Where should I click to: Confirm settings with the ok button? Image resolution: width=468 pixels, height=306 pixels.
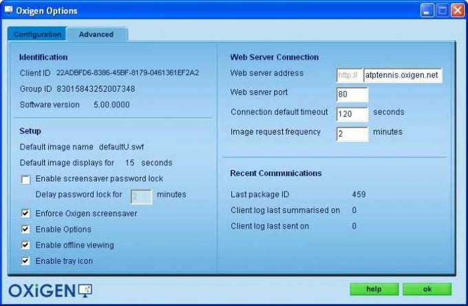click(x=427, y=289)
